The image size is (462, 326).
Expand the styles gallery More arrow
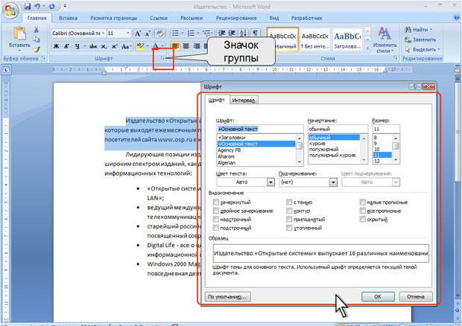(x=367, y=48)
